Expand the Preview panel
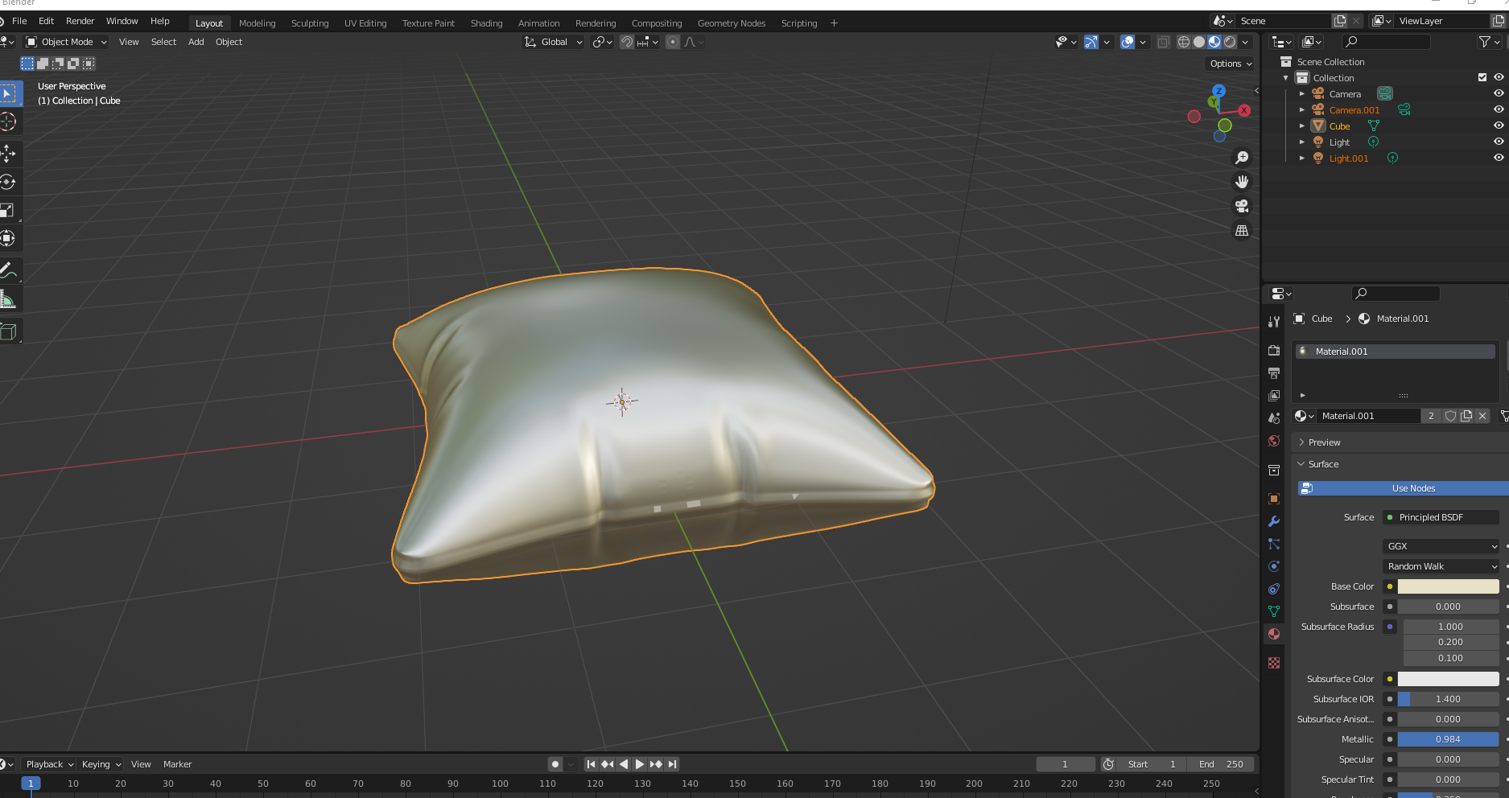 [x=1324, y=442]
